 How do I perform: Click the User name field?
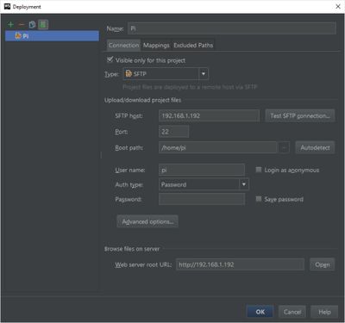(x=202, y=170)
